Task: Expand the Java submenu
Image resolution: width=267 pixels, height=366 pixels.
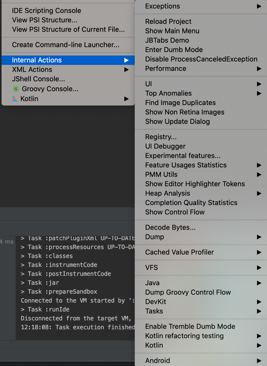Action: pos(259,283)
